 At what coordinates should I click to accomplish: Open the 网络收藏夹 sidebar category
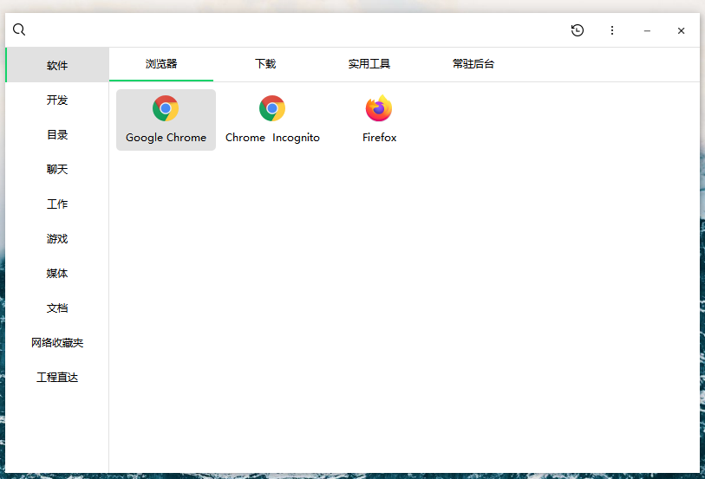(x=57, y=342)
